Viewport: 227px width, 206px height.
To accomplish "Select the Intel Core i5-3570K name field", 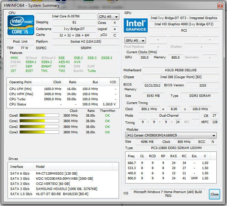I will click(x=66, y=16).
